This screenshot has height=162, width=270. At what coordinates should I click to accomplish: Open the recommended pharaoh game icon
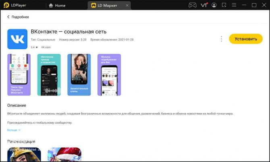click(x=24, y=154)
